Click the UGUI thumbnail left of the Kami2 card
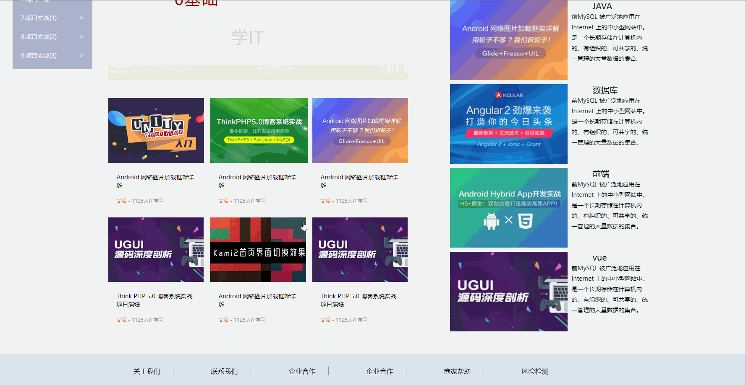Screen dimensions: 746x385 156,250
